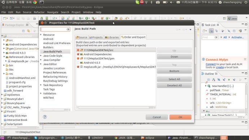249x140 pixels.
Task: Select the Java perspective button
Action: pyautogui.click(x=232, y=18)
